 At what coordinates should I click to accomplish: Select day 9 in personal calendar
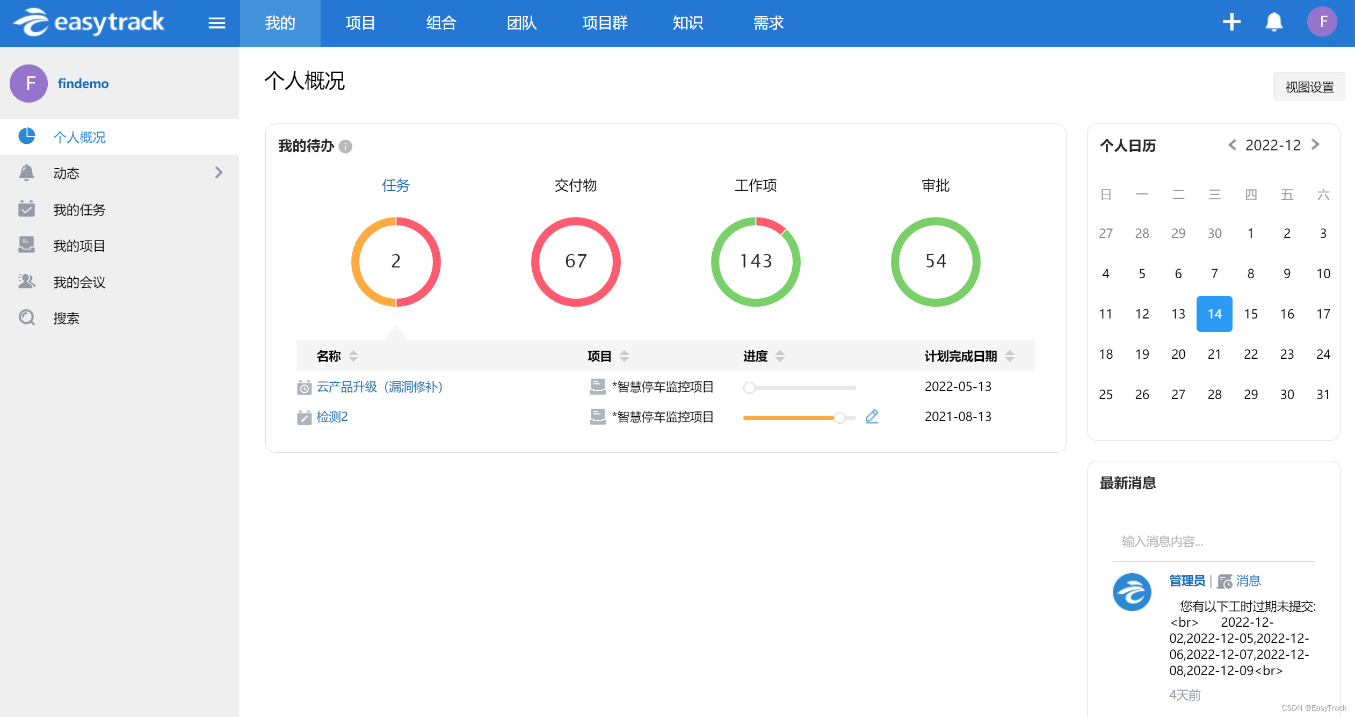[x=1287, y=273]
